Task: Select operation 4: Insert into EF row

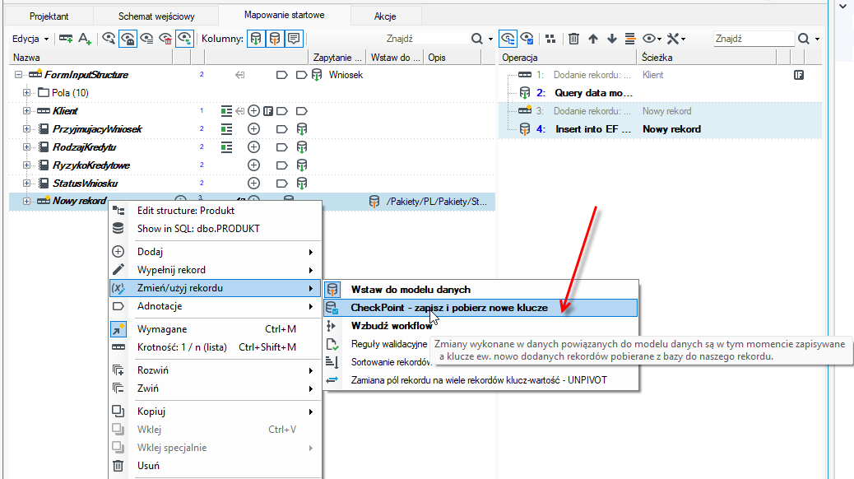Action: click(x=660, y=129)
